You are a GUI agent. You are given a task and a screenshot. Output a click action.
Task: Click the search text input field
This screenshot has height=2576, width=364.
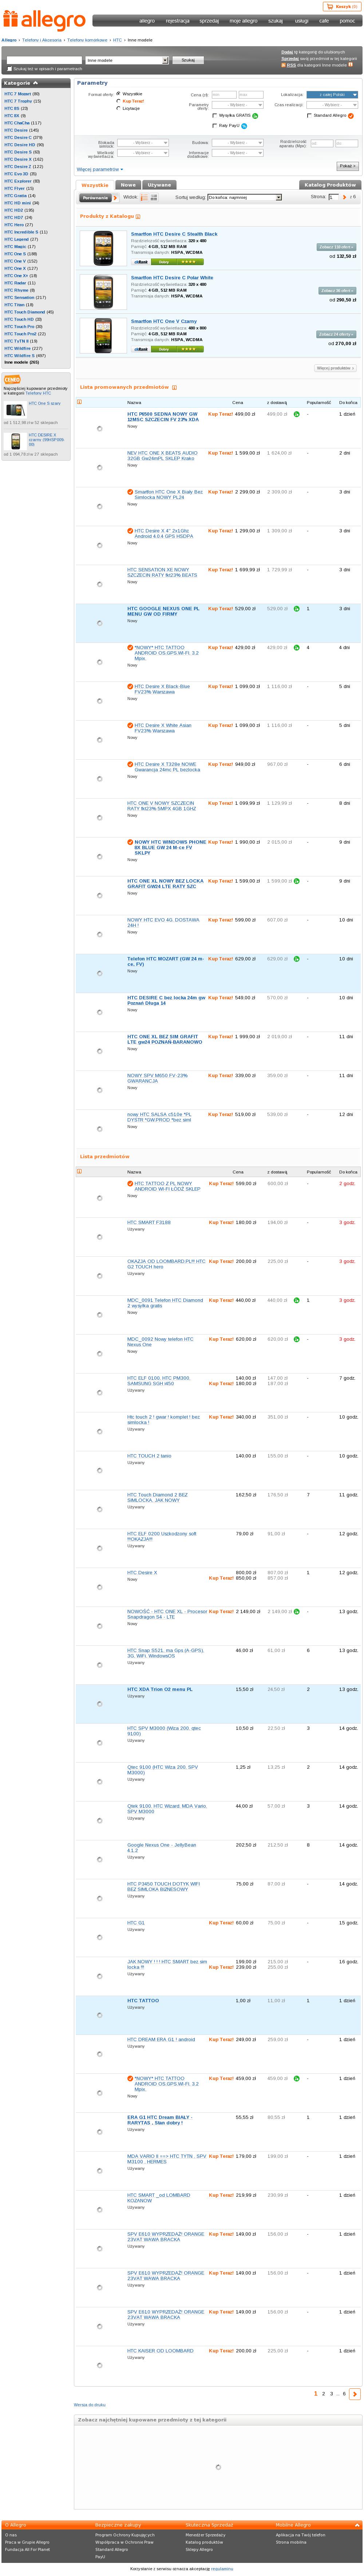coord(45,60)
